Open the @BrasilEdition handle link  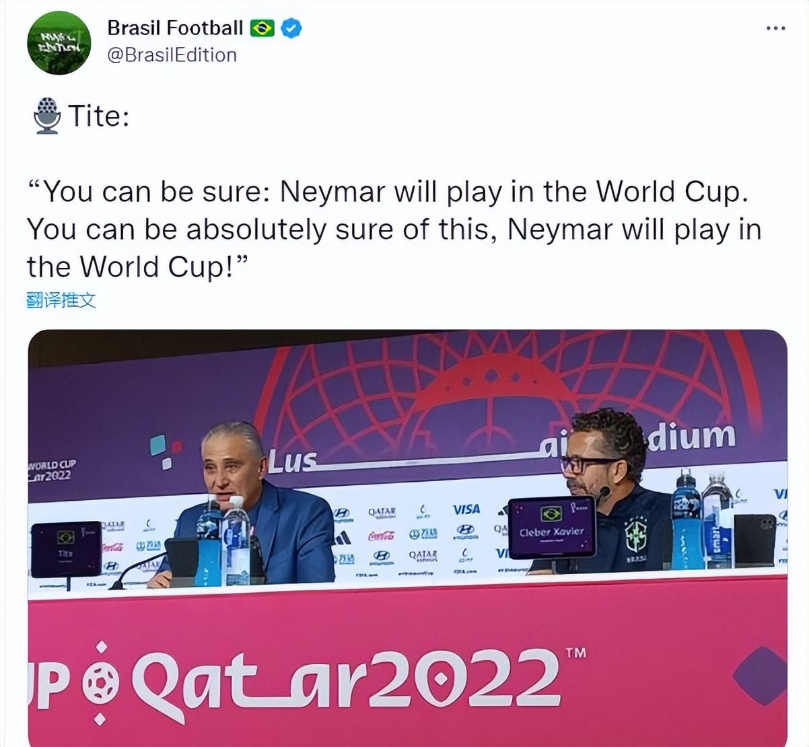(172, 55)
